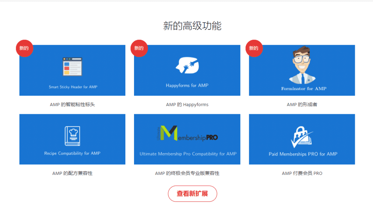This screenshot has width=373, height=216.
Task: Open the 查看新扩展 button
Action: (x=192, y=194)
